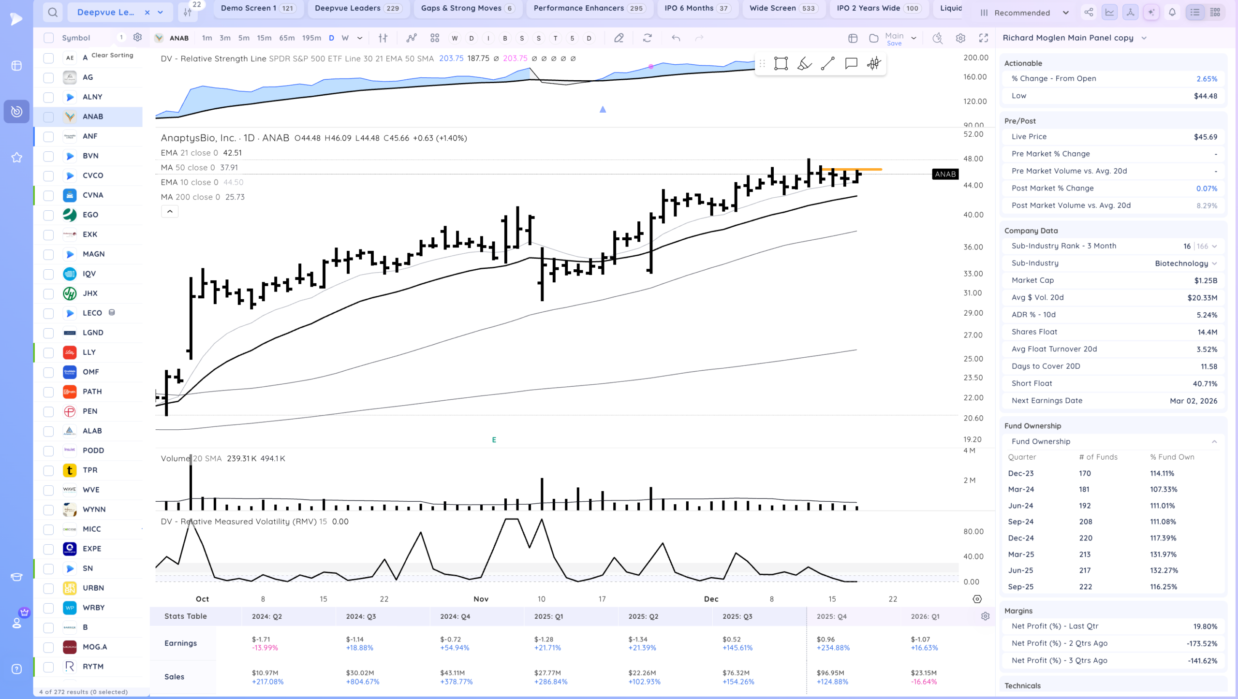Viewport: 1238px width, 699px height.
Task: Open the comment annotation tool
Action: click(x=851, y=63)
